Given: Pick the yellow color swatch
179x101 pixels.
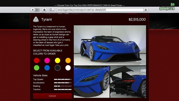Looking at the screenshot, I should point(58,61).
